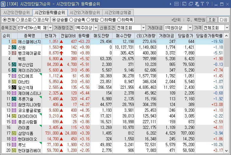This screenshot has width=231, height=155.
Task: Switch to the 시간외등락률순위 tab
Action: 50,12
